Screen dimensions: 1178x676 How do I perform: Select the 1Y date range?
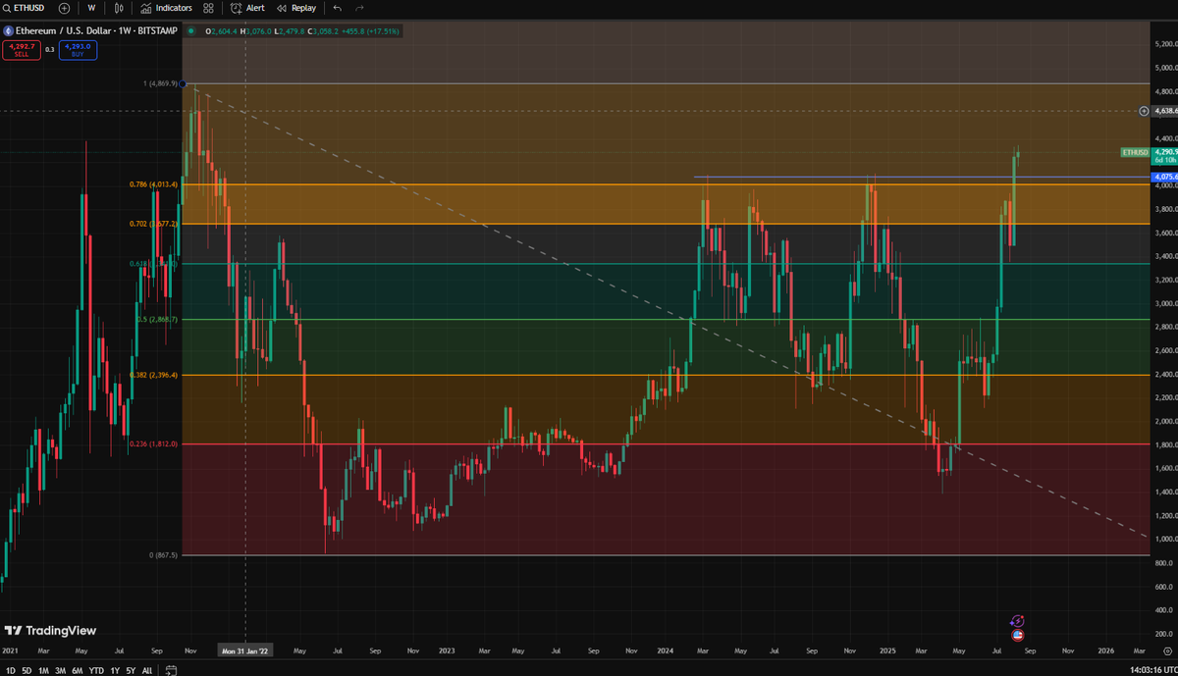pos(115,671)
